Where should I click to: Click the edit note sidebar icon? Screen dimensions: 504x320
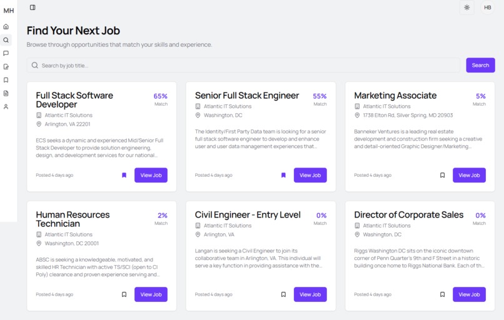(x=6, y=67)
